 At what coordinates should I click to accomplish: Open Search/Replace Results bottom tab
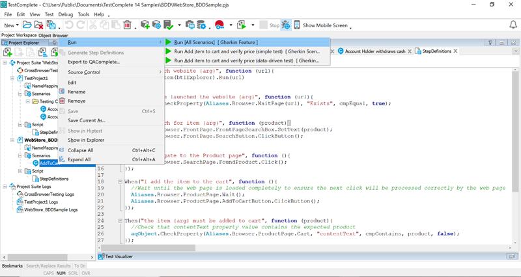pyautogui.click(x=48, y=266)
